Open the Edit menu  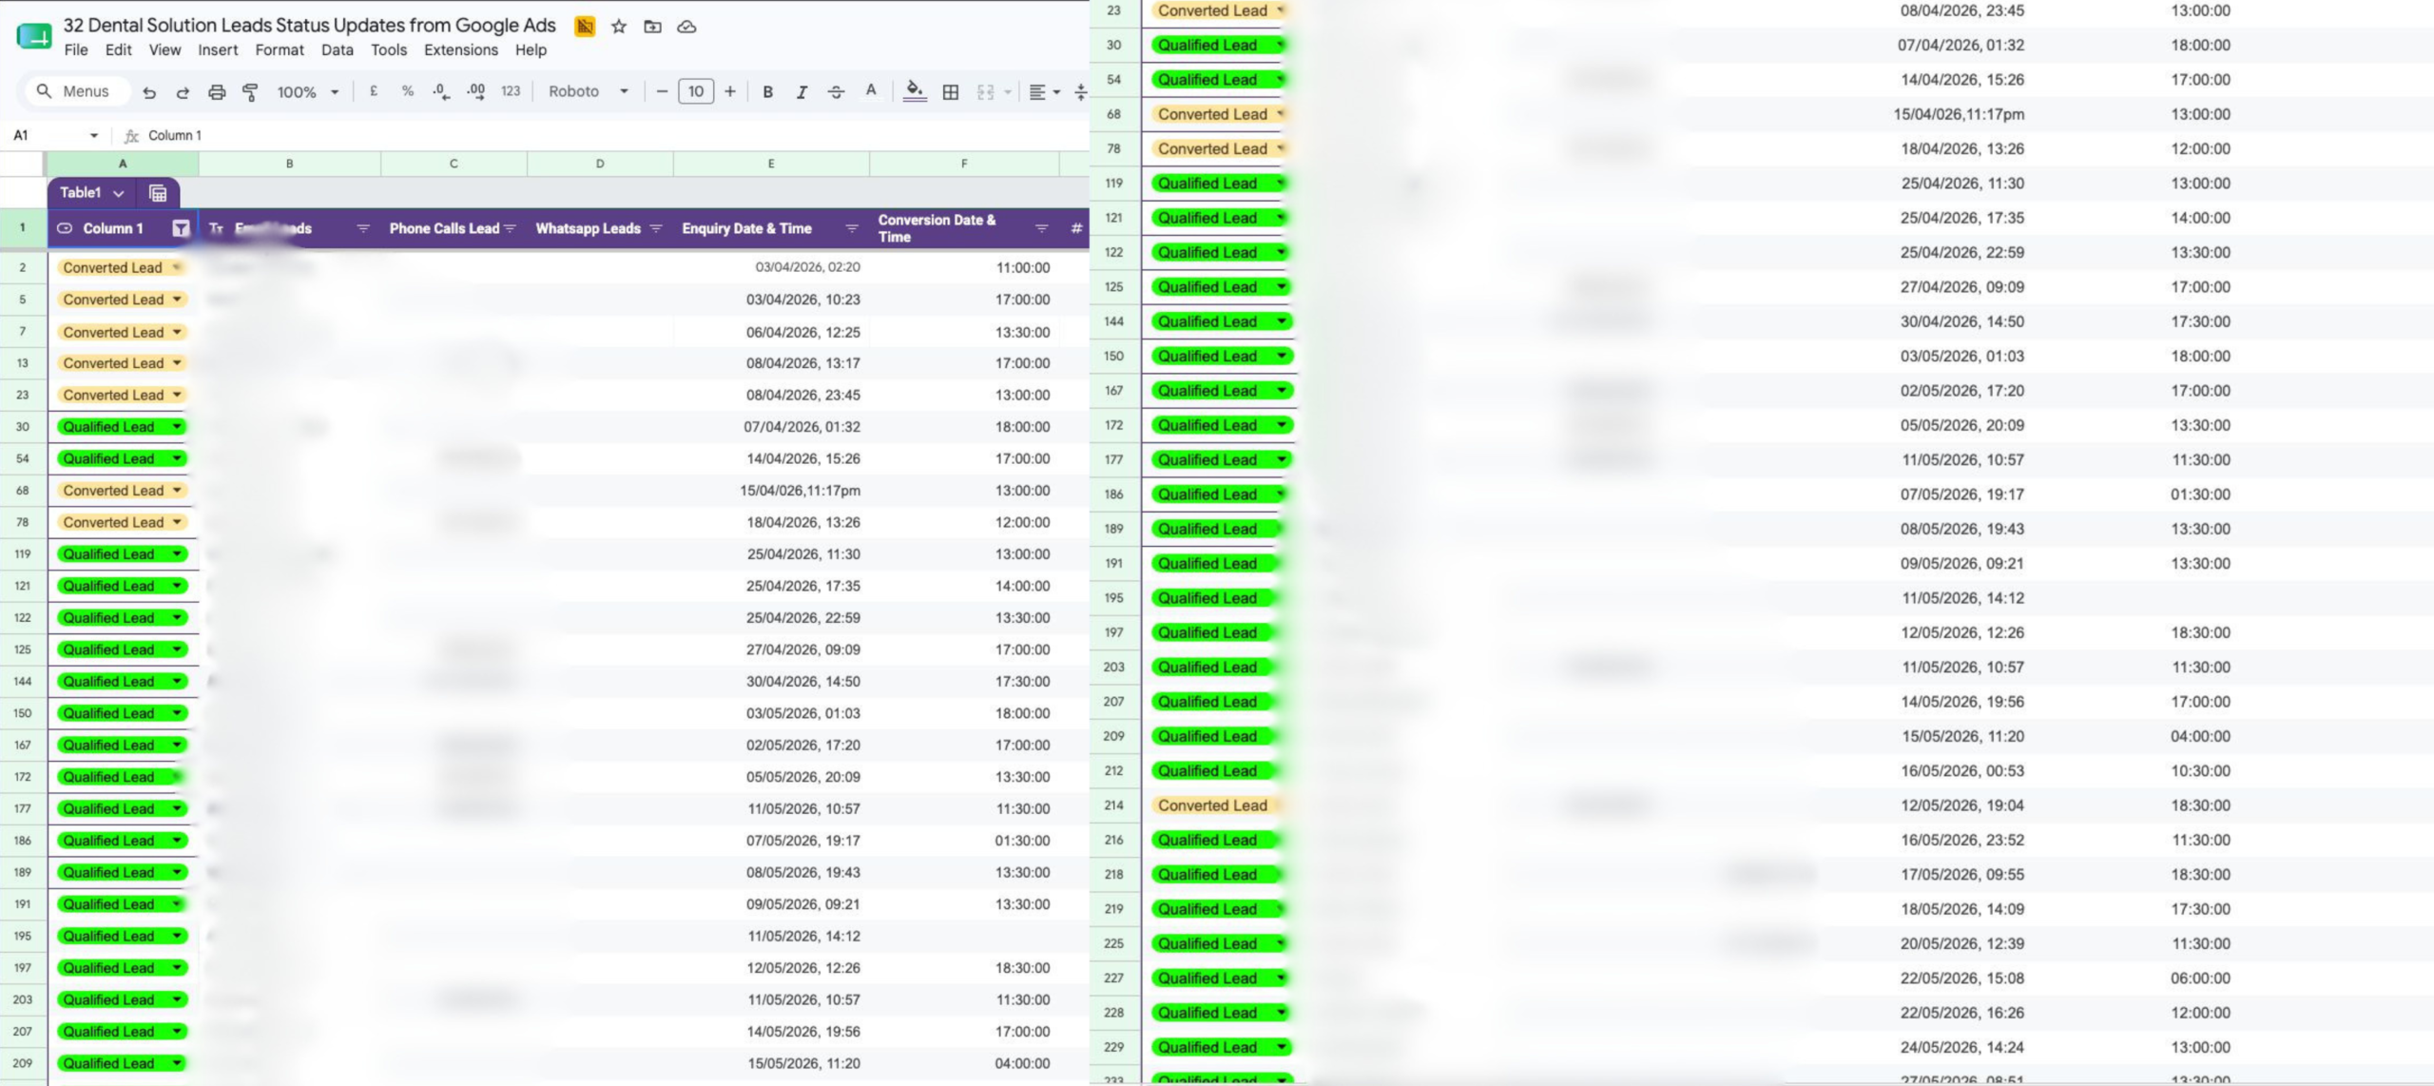pos(118,50)
